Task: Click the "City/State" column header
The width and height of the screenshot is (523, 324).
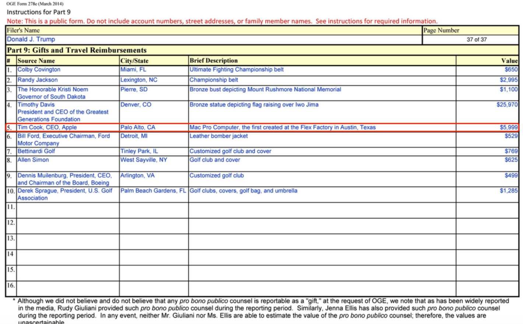Action: (134, 61)
